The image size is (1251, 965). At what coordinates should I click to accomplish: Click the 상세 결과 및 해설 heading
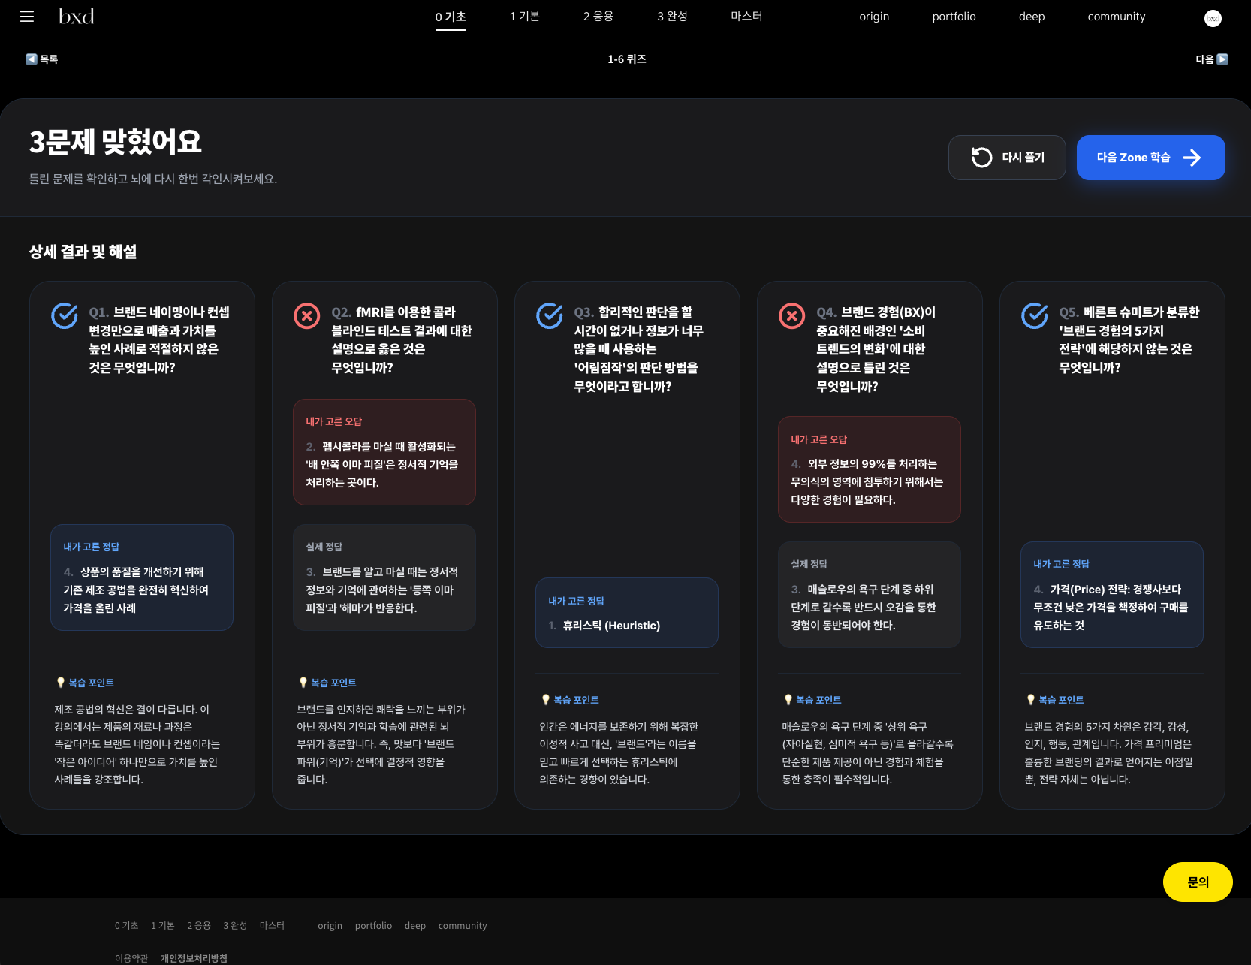83,252
